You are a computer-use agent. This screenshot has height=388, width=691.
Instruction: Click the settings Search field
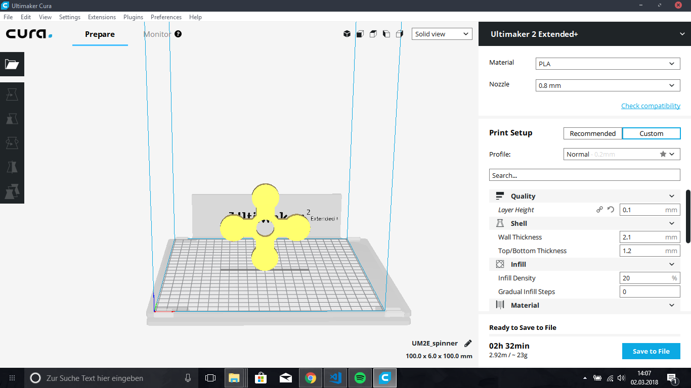tap(585, 175)
